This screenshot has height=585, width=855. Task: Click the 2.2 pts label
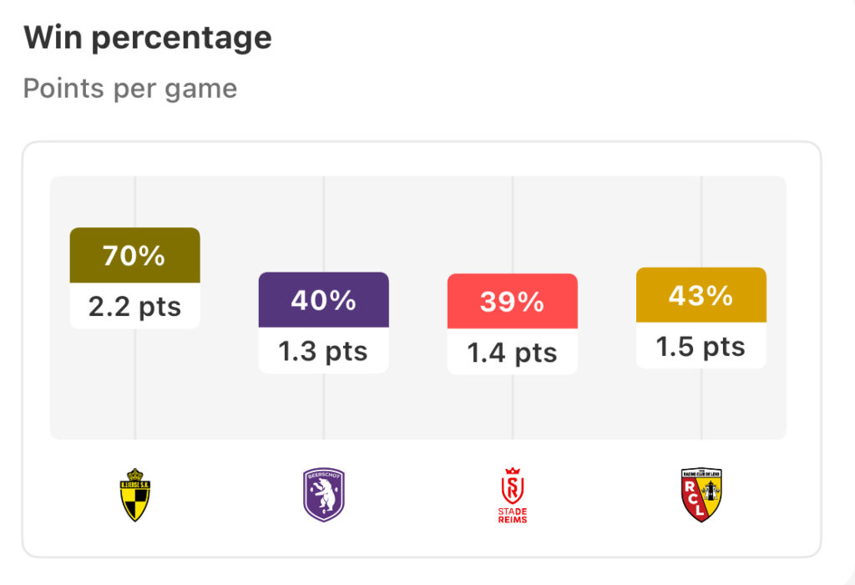pos(134,306)
